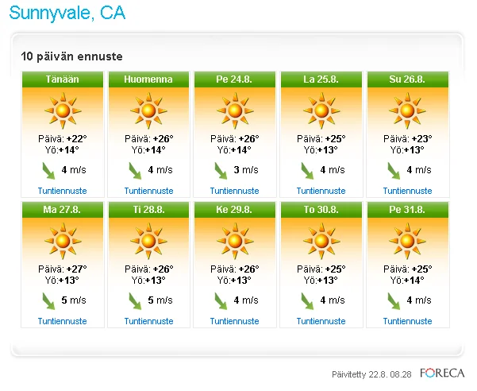Click the wind arrow icon for La 25.8.

pos(308,170)
